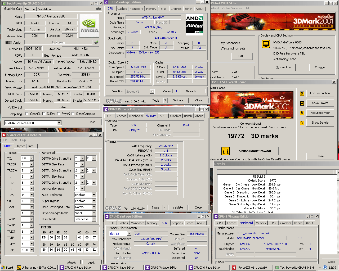Image resolution: width=339 pixels, height=271 pixels.
Task: Click the Close button in GPU-Z
Action: [92, 122]
